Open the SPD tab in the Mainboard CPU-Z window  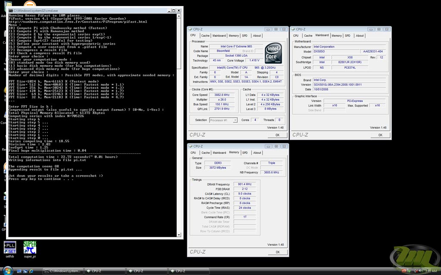(348, 36)
